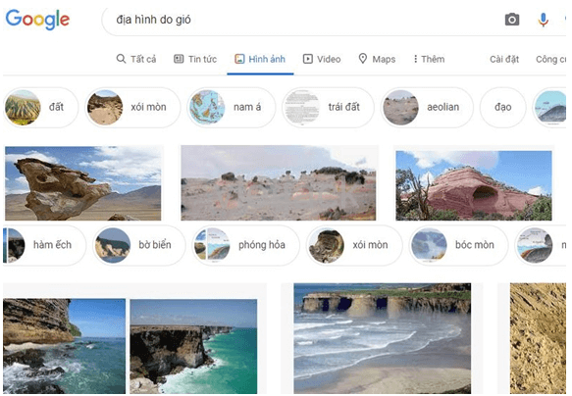Screen dimensions: 572x396
Task: Open the mushroom rock desert image
Action: pos(83,183)
